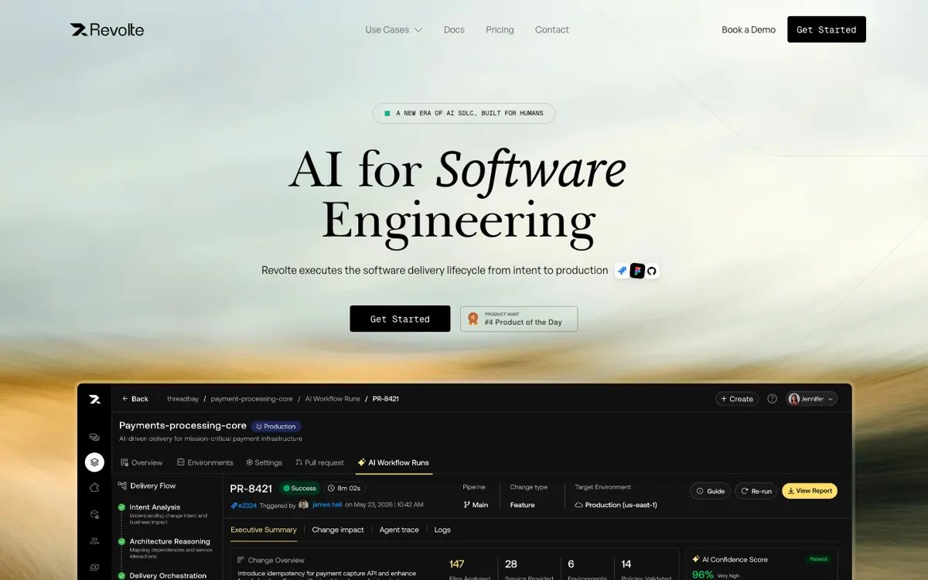
Task: Select the AI Workflow Runs tab
Action: pos(393,462)
